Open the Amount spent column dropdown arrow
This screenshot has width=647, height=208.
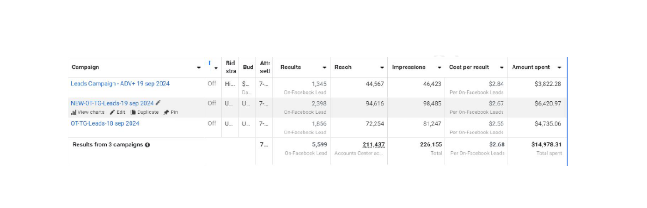[559, 67]
